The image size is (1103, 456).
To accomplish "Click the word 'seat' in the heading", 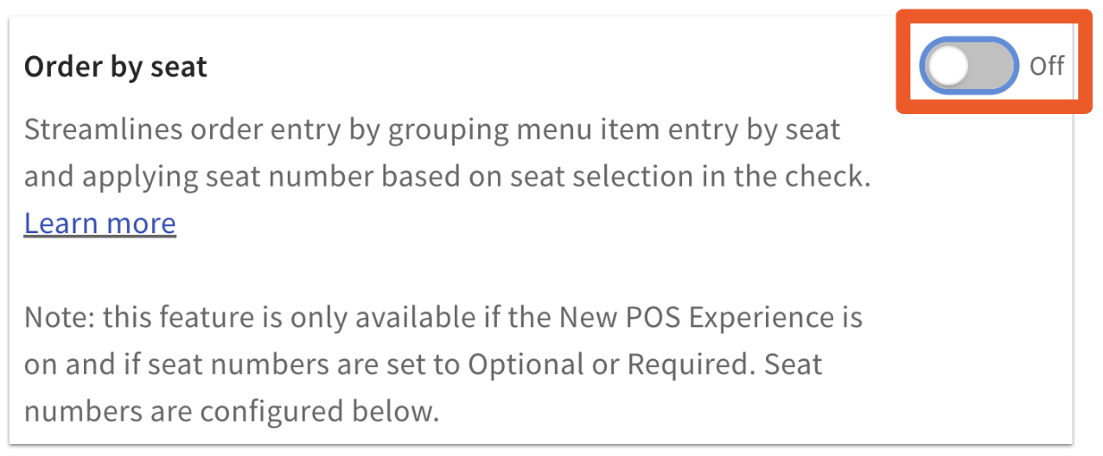I will pos(178,66).
